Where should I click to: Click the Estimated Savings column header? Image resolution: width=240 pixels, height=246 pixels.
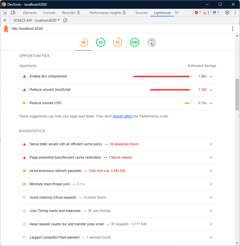[x=202, y=66]
